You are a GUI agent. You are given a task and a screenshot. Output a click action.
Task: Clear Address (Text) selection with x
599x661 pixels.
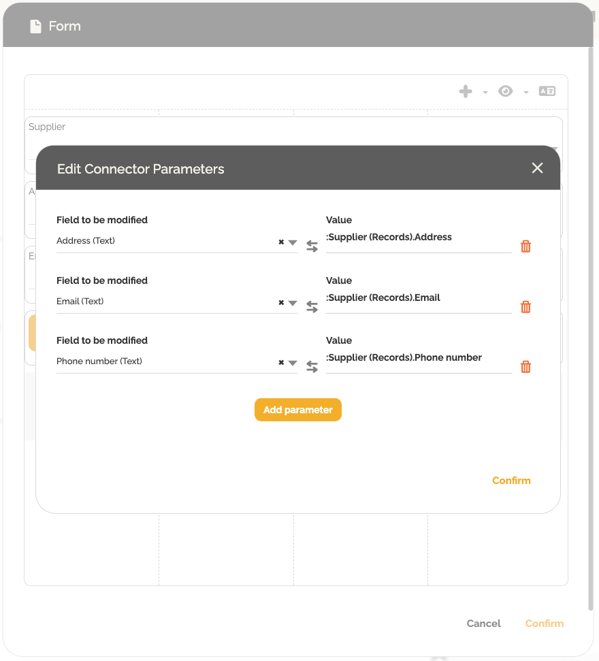tap(281, 242)
